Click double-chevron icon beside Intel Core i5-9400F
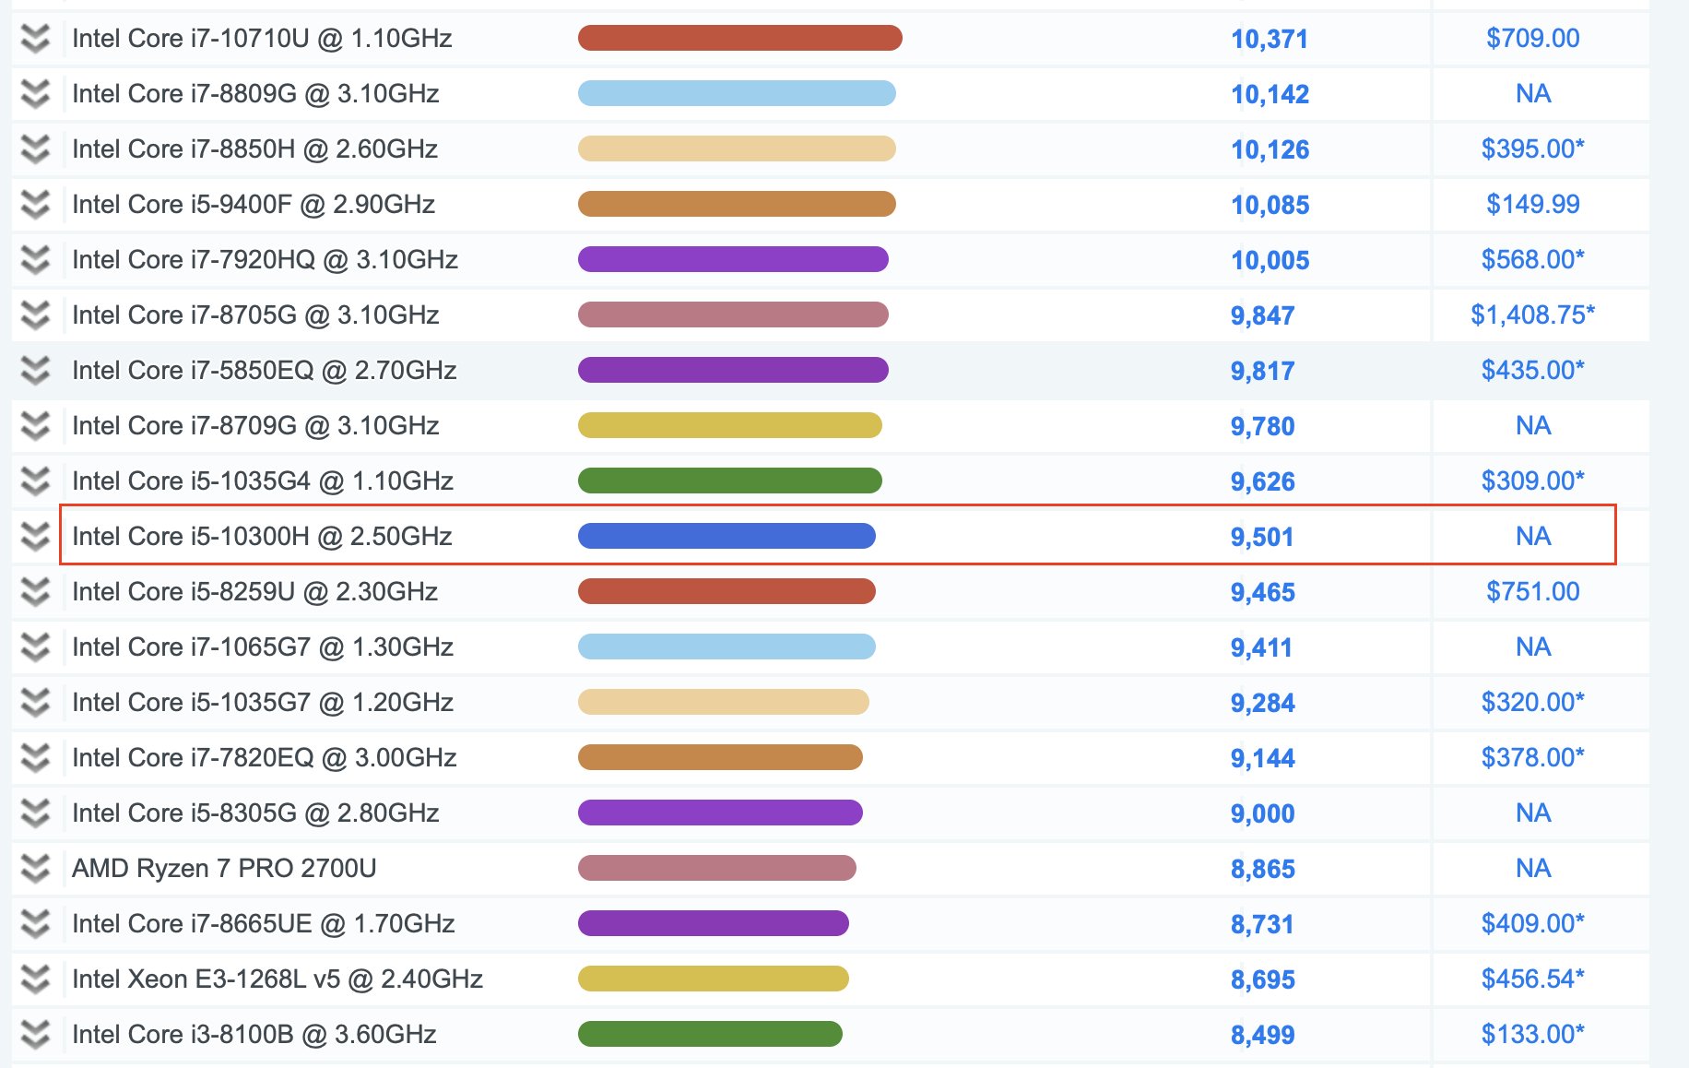This screenshot has height=1068, width=1689. coord(35,205)
